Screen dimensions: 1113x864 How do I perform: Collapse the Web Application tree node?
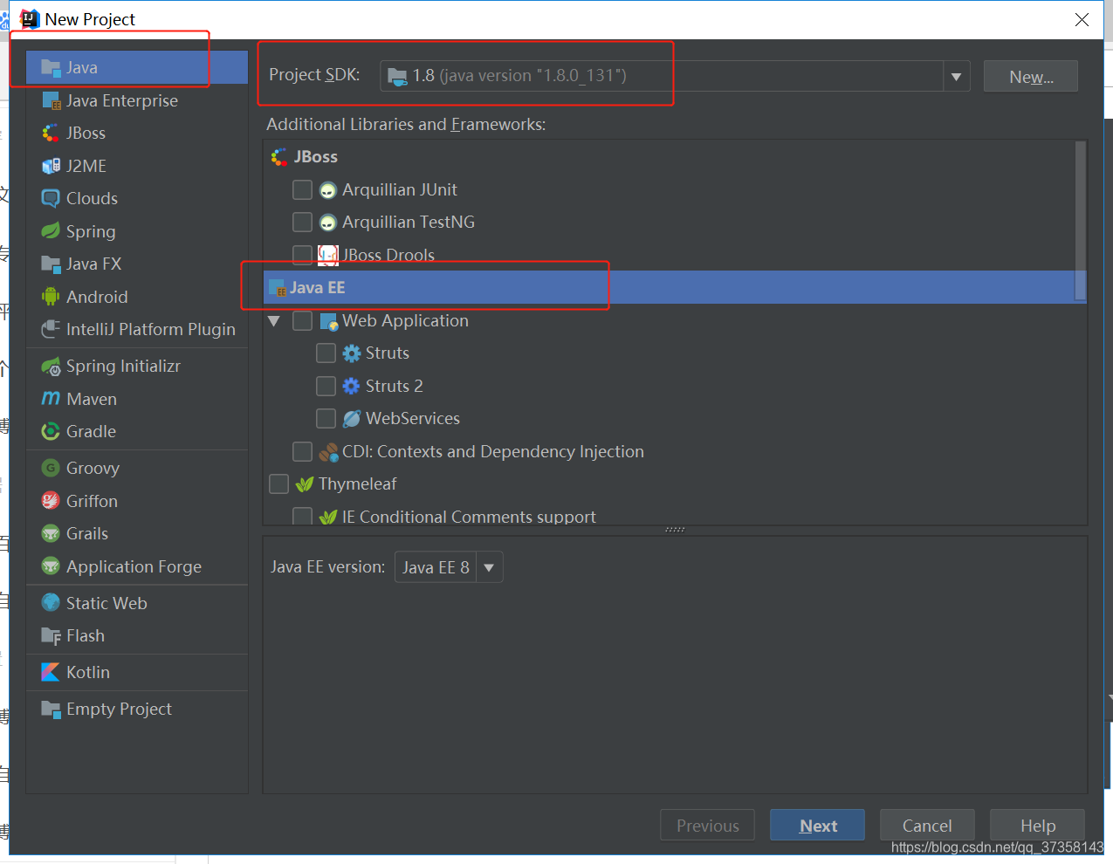pyautogui.click(x=274, y=321)
